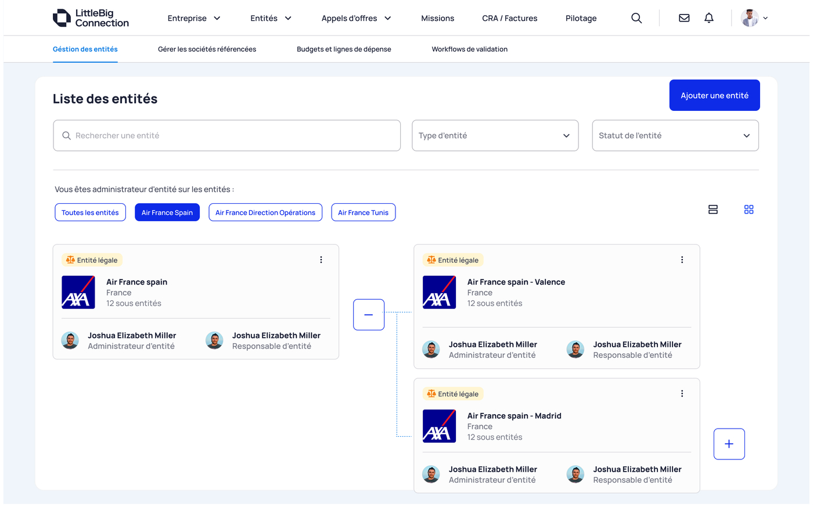813x514 pixels.
Task: Open three-dot menu on Madrid card
Action: pos(682,393)
